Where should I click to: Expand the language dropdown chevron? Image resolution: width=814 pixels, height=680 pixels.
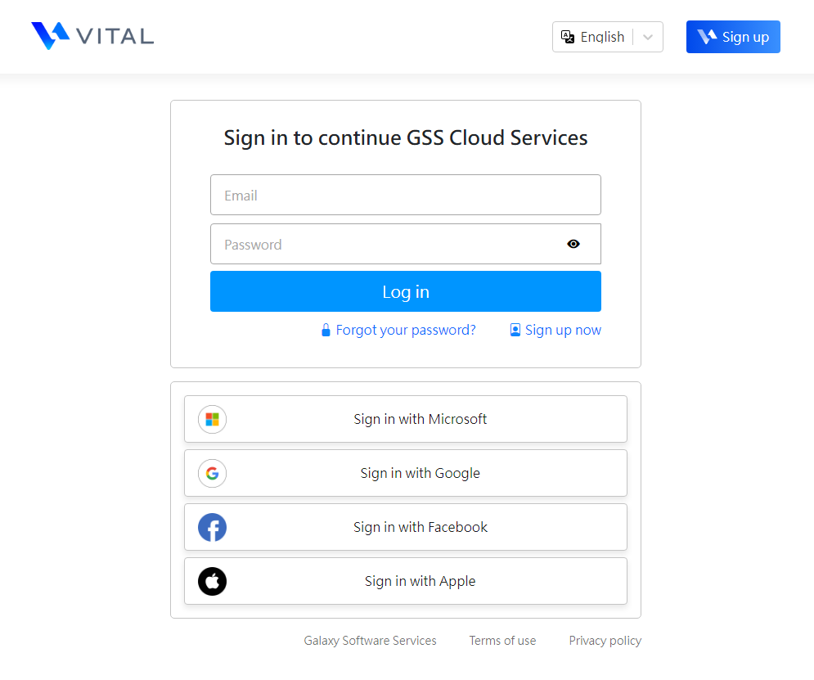pos(648,37)
